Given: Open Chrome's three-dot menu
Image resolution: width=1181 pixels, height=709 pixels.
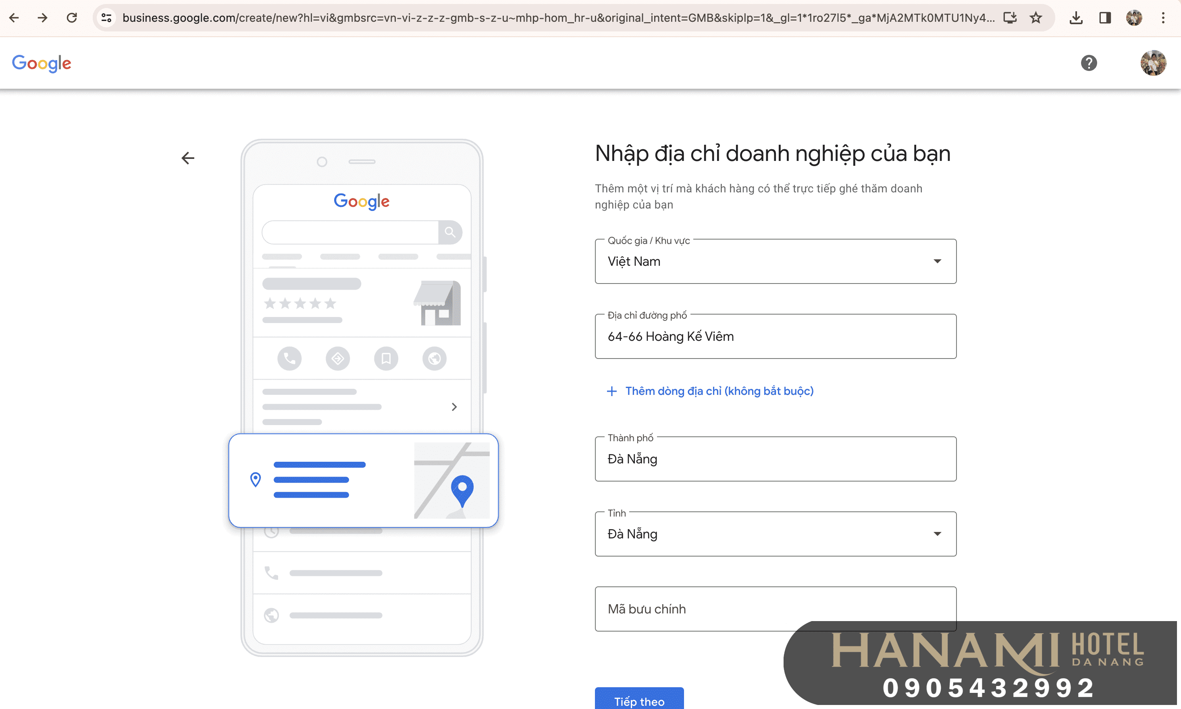Looking at the screenshot, I should [x=1163, y=18].
